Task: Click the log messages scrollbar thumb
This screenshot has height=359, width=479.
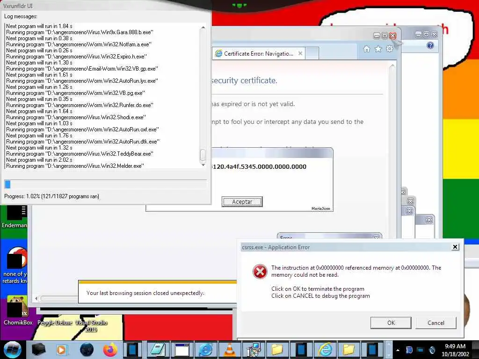Action: click(x=203, y=155)
